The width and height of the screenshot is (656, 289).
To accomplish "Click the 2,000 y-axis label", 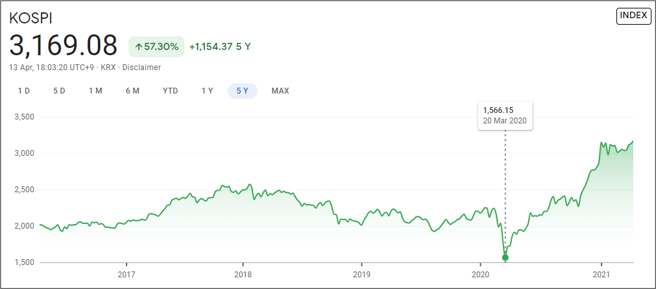I will (25, 226).
